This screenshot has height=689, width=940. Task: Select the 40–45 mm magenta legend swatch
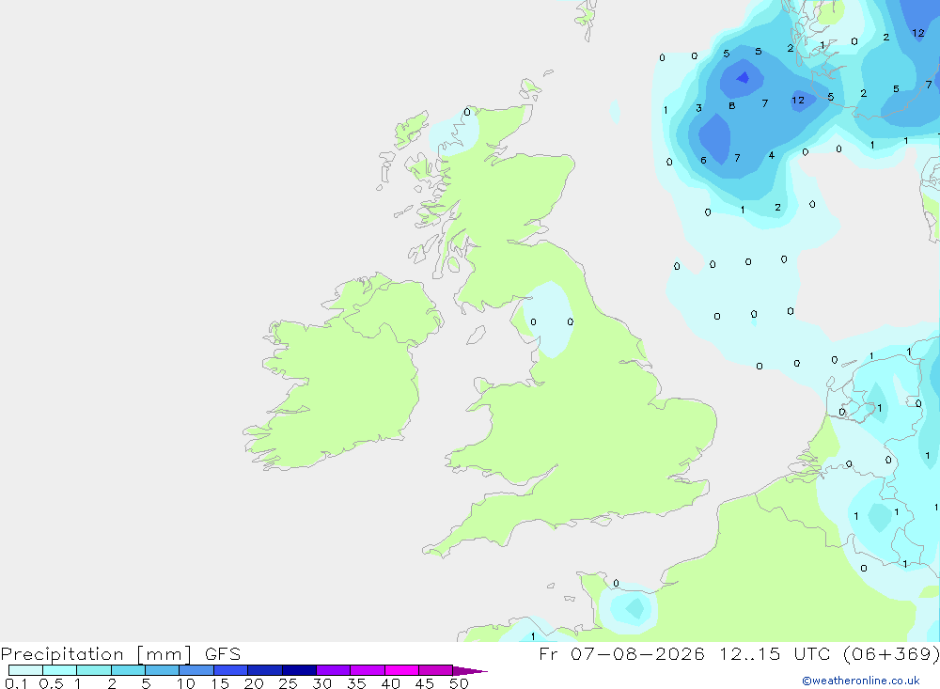pyautogui.click(x=401, y=670)
